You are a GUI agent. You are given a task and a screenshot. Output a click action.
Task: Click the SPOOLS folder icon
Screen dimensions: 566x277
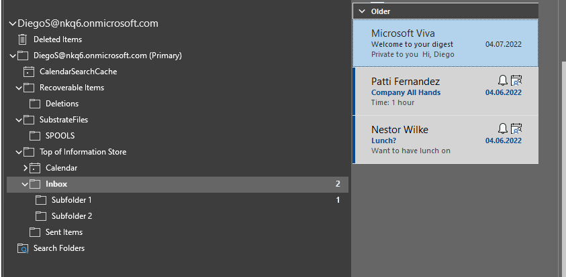(x=35, y=136)
